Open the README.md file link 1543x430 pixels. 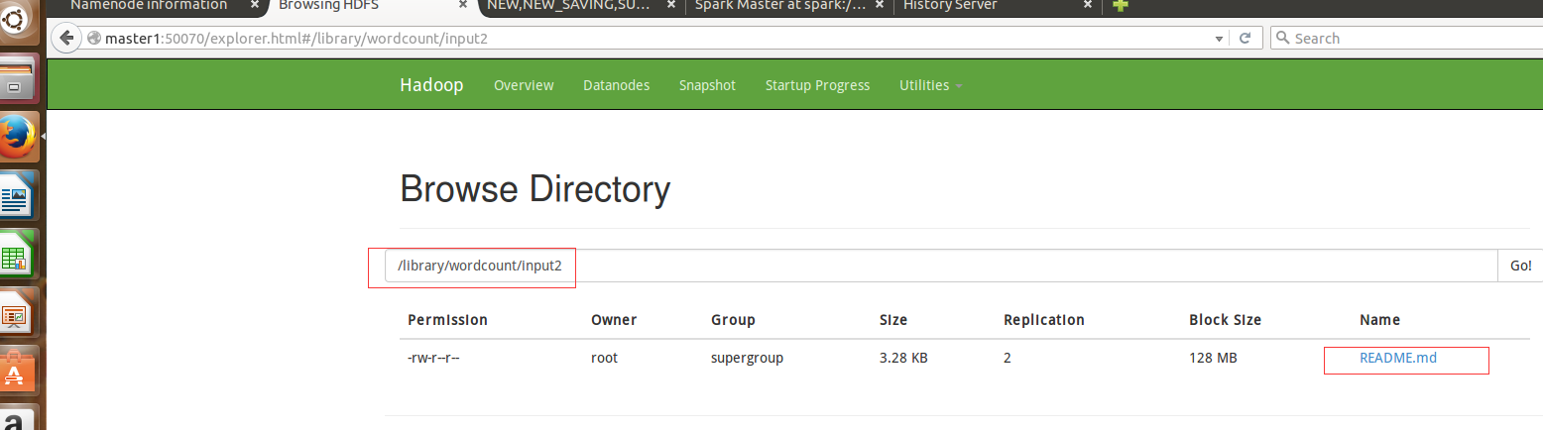[1398, 358]
